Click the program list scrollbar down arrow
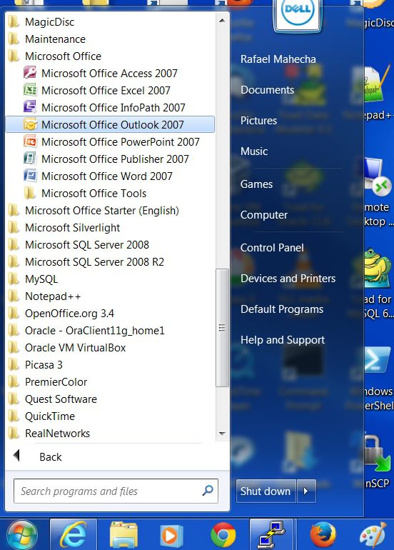 point(222,434)
